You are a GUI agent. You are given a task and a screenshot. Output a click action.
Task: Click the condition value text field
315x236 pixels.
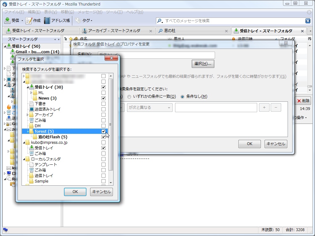[x=216, y=108]
